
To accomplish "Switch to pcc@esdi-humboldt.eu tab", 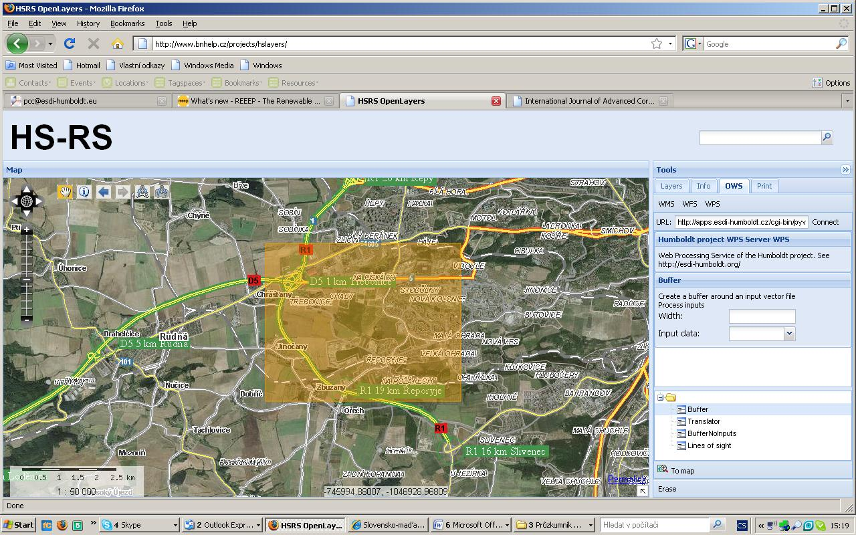I will click(x=87, y=101).
